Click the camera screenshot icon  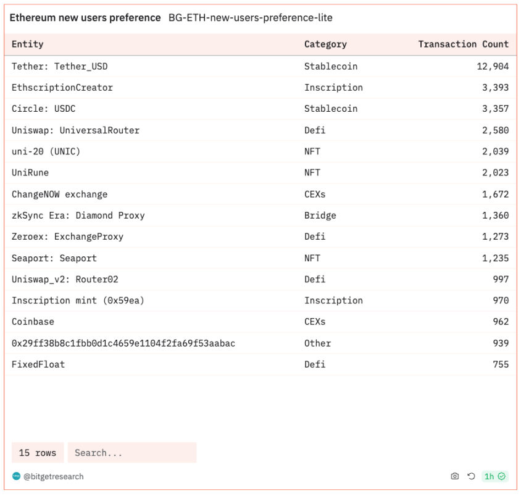coord(455,476)
